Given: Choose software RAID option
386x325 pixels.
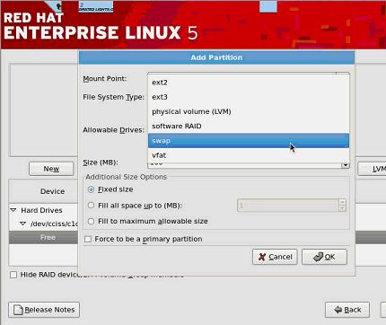Looking at the screenshot, I should point(249,126).
